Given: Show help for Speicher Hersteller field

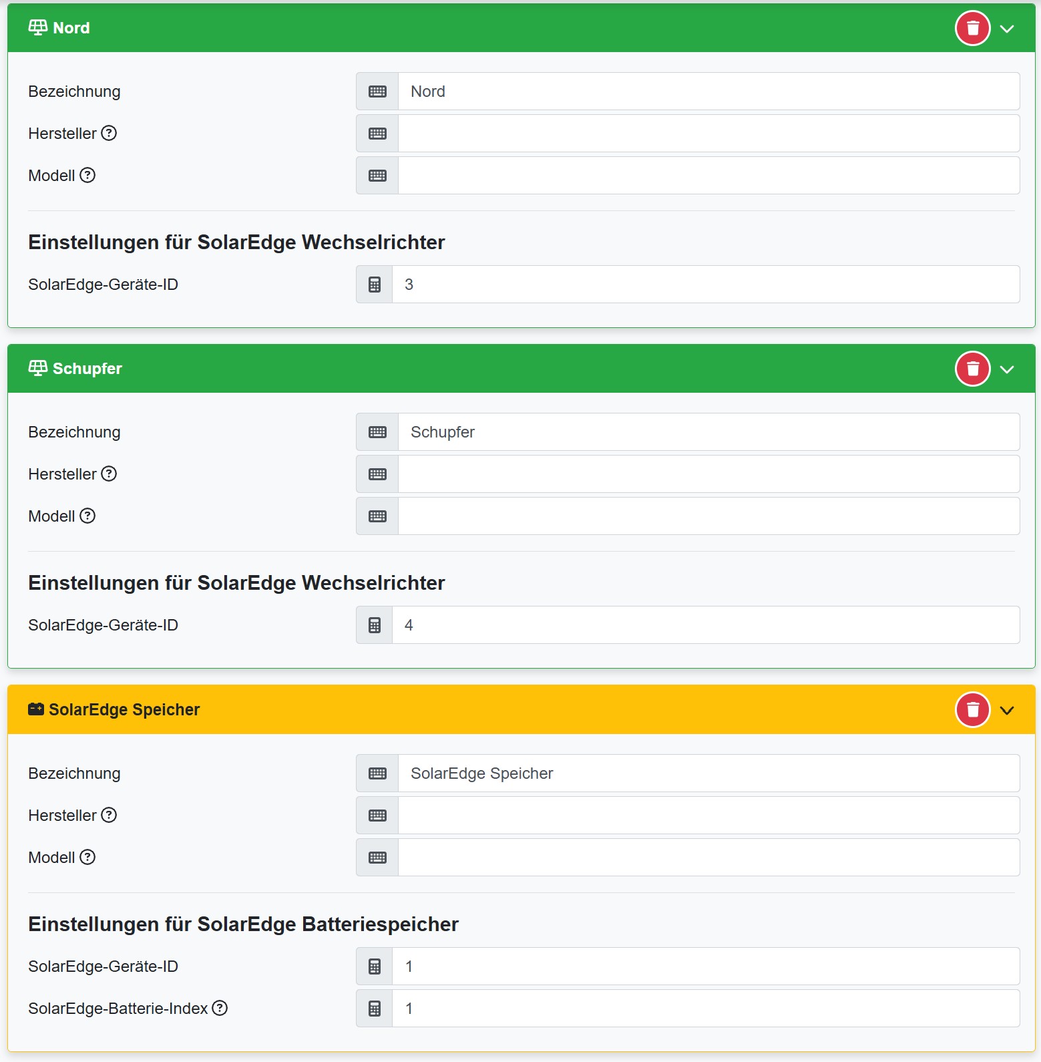Looking at the screenshot, I should (x=109, y=815).
